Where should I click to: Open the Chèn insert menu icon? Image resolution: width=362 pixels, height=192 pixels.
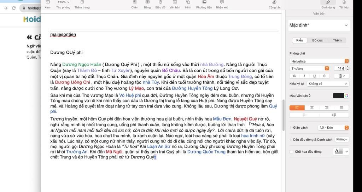point(135,2)
